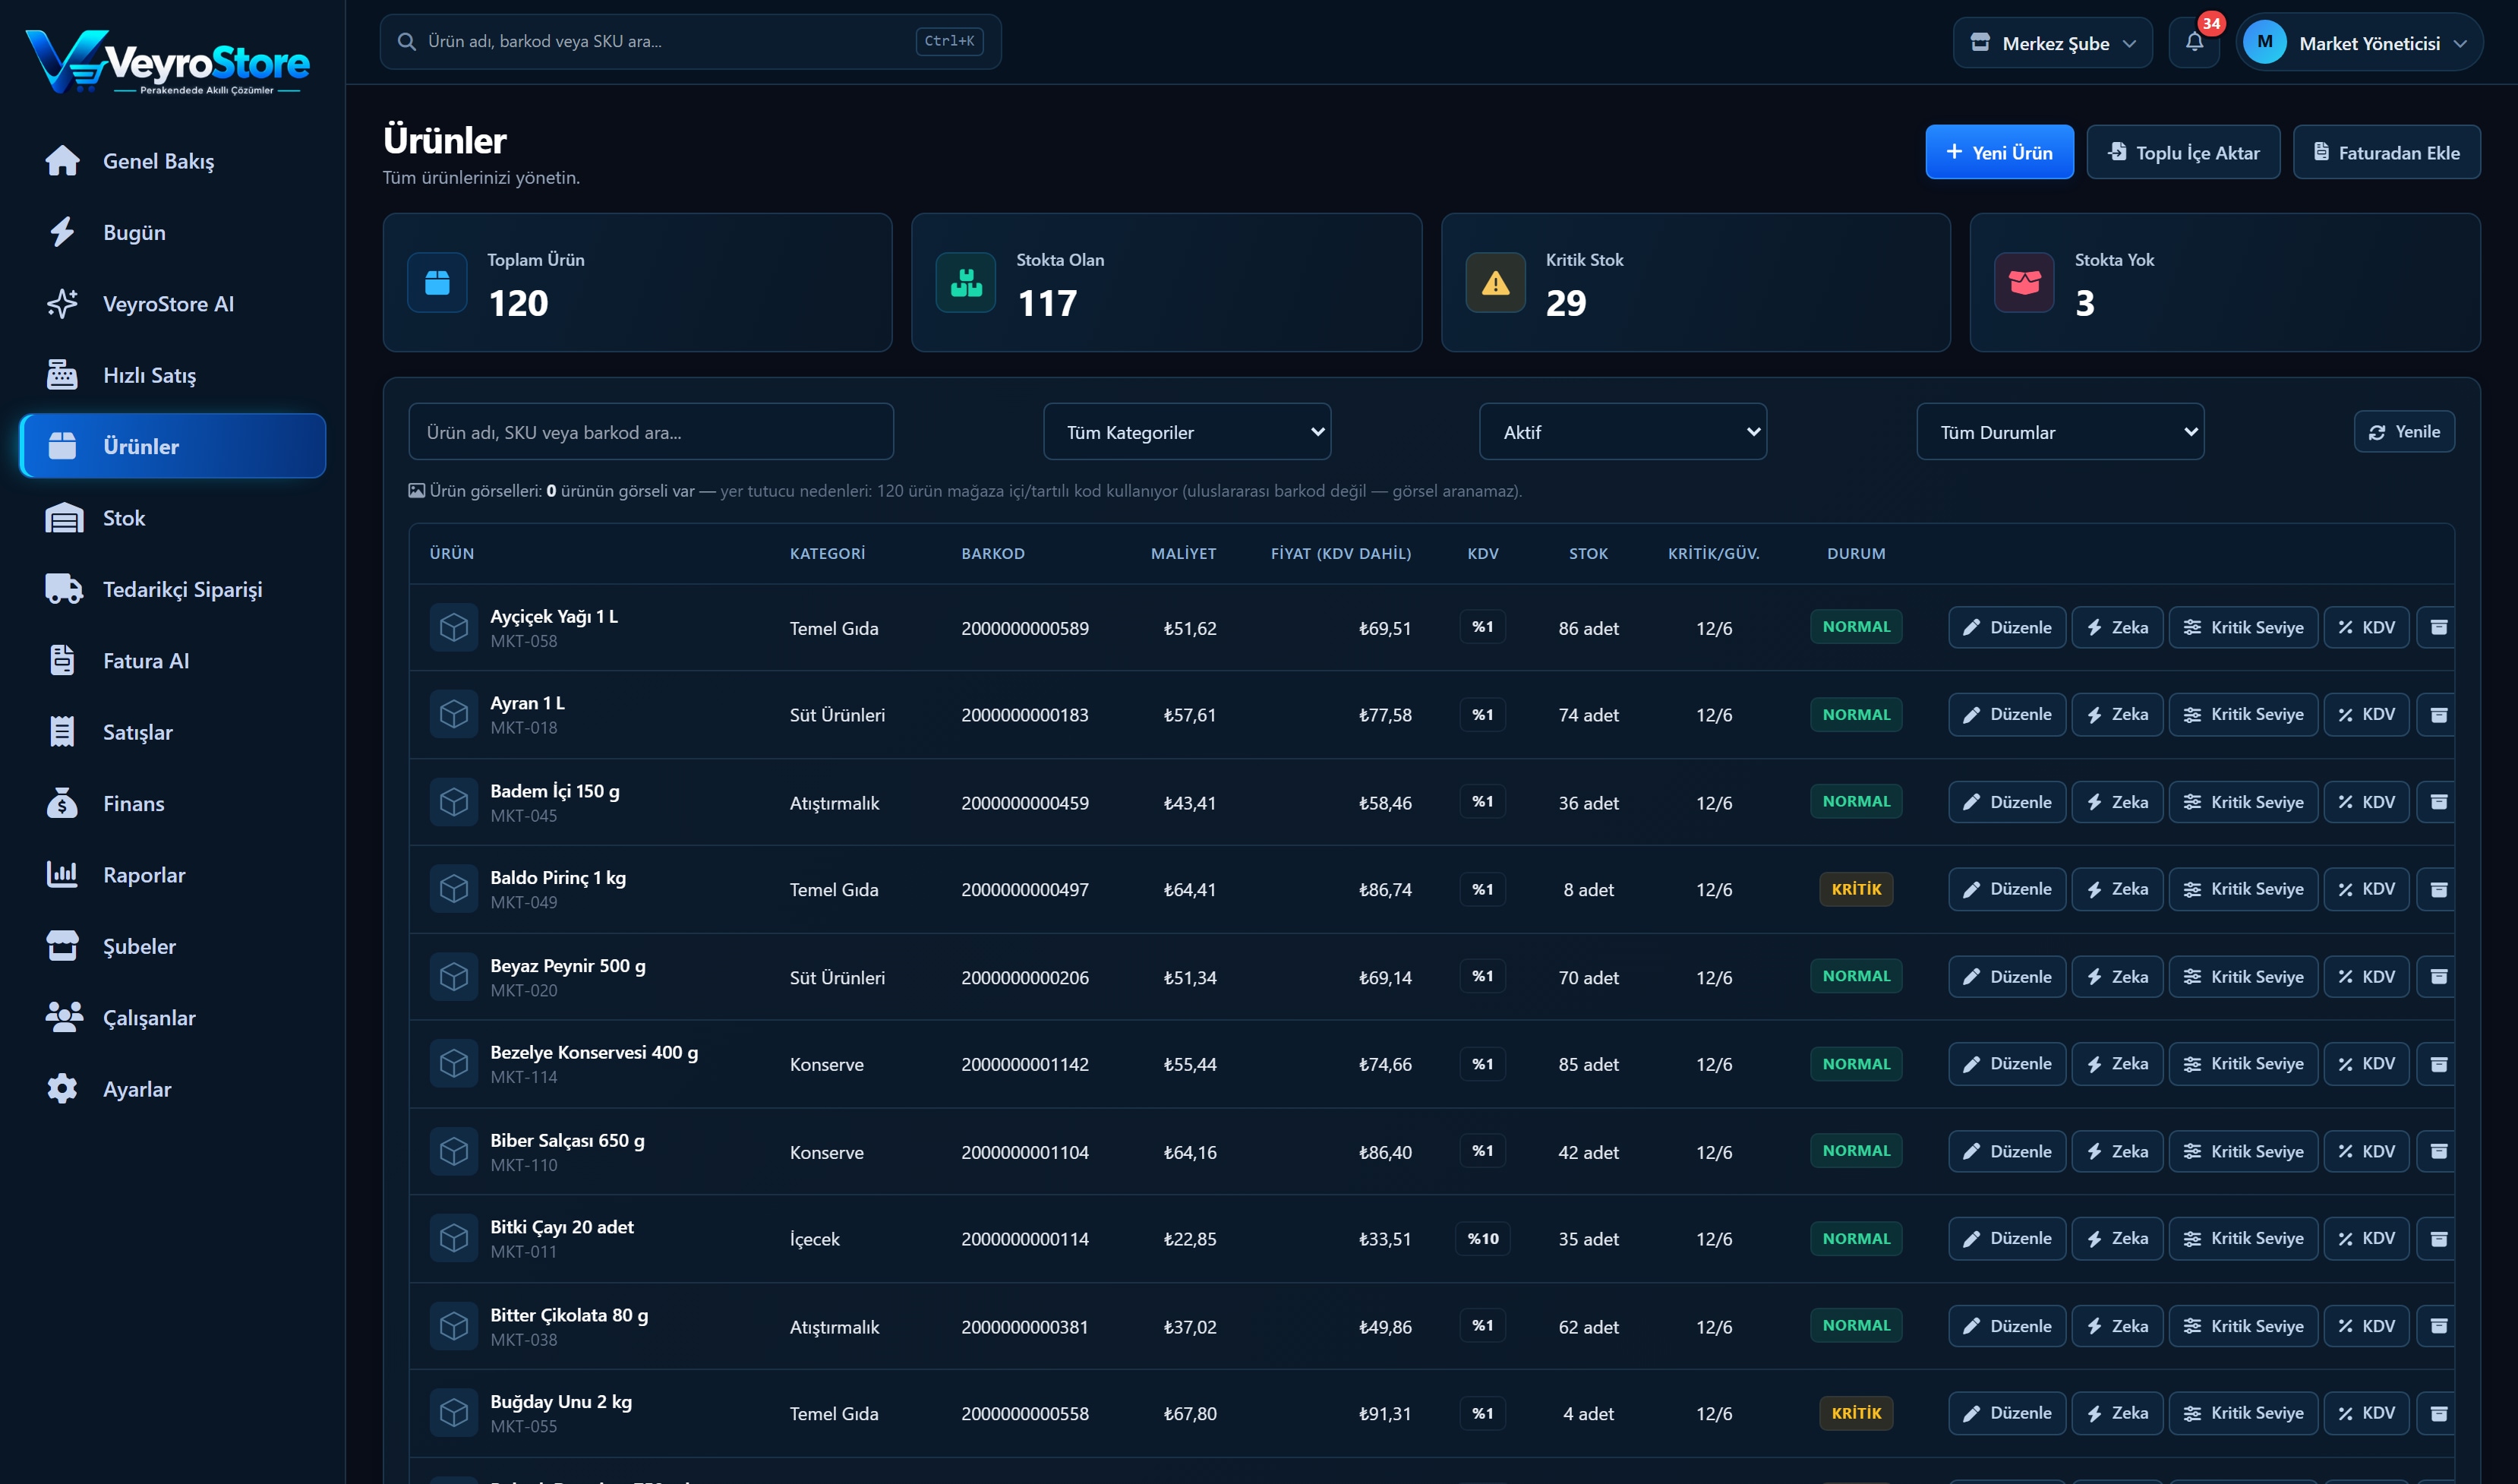Open Hızlı Satış from the sidebar
The height and width of the screenshot is (1484, 2518).
pos(173,375)
